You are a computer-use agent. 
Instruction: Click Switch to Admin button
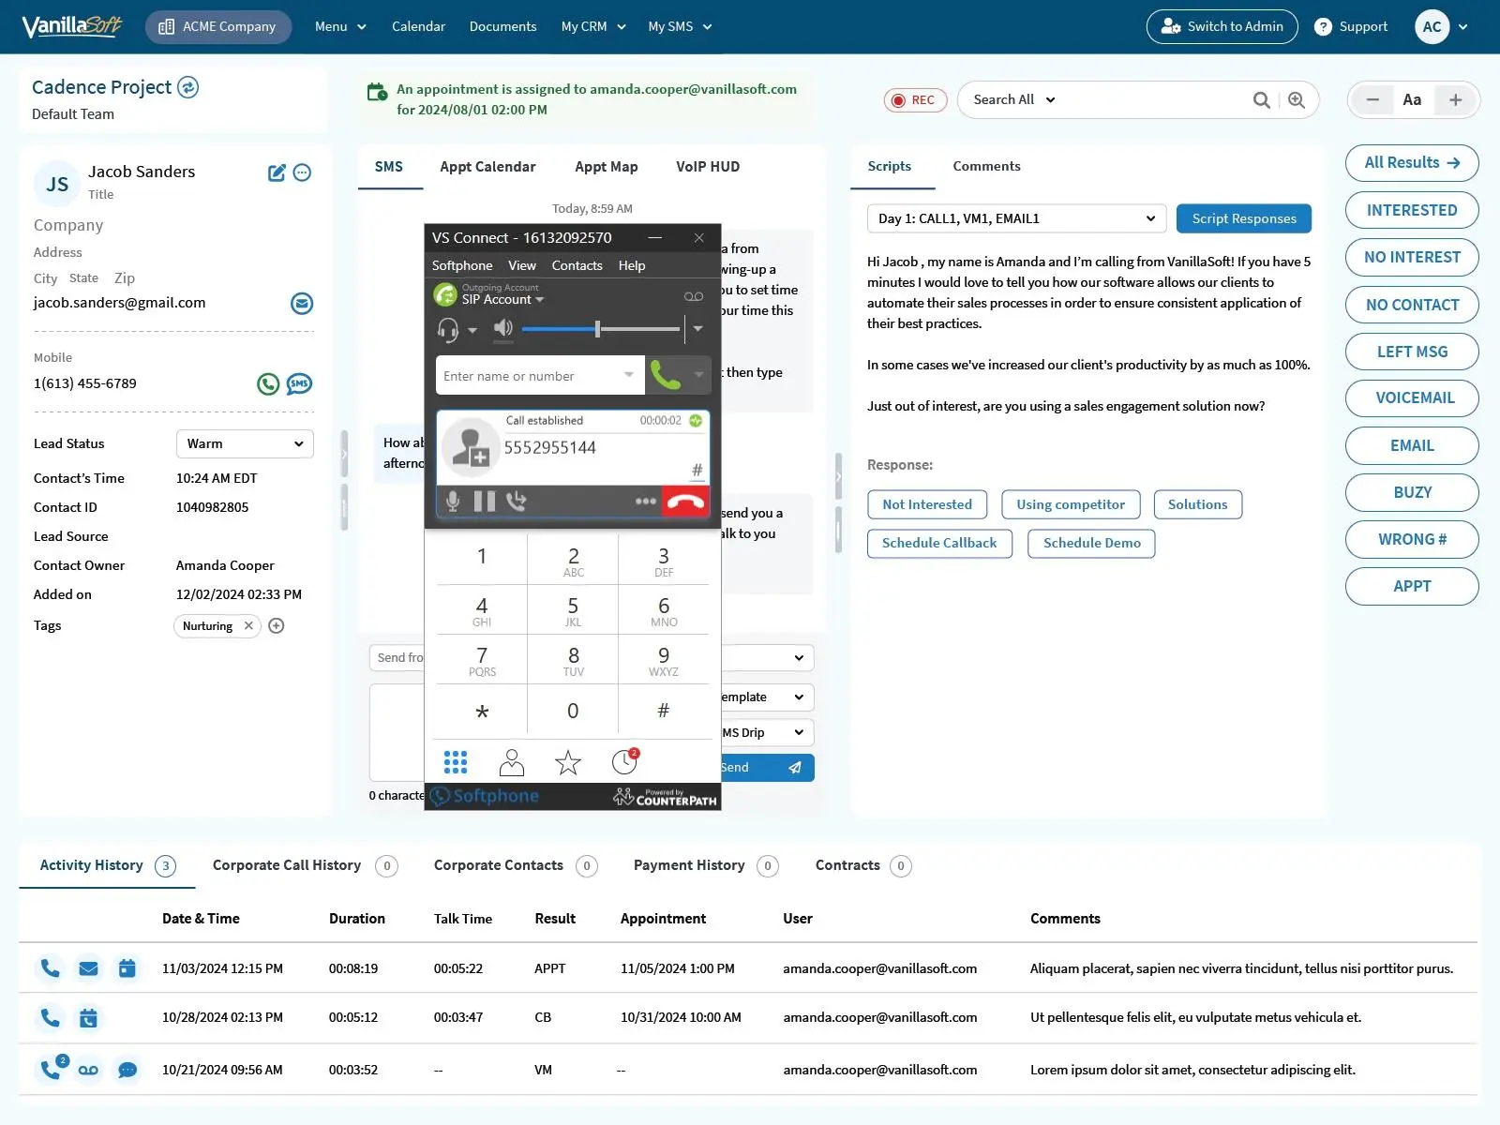pos(1222,27)
